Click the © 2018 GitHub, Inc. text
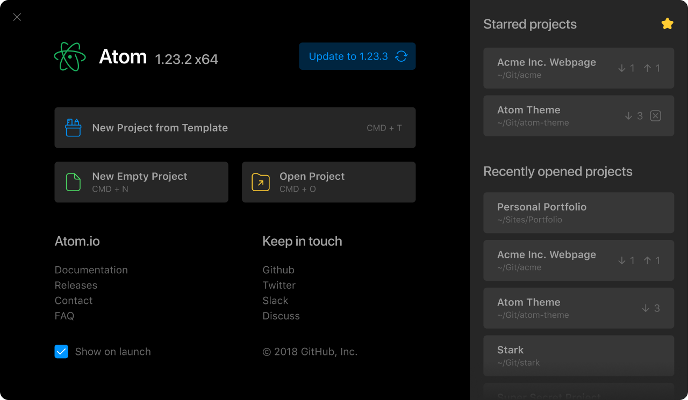The height and width of the screenshot is (400, 688). (310, 352)
